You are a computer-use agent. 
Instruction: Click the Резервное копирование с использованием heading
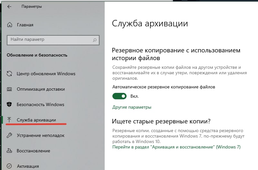click(176, 54)
